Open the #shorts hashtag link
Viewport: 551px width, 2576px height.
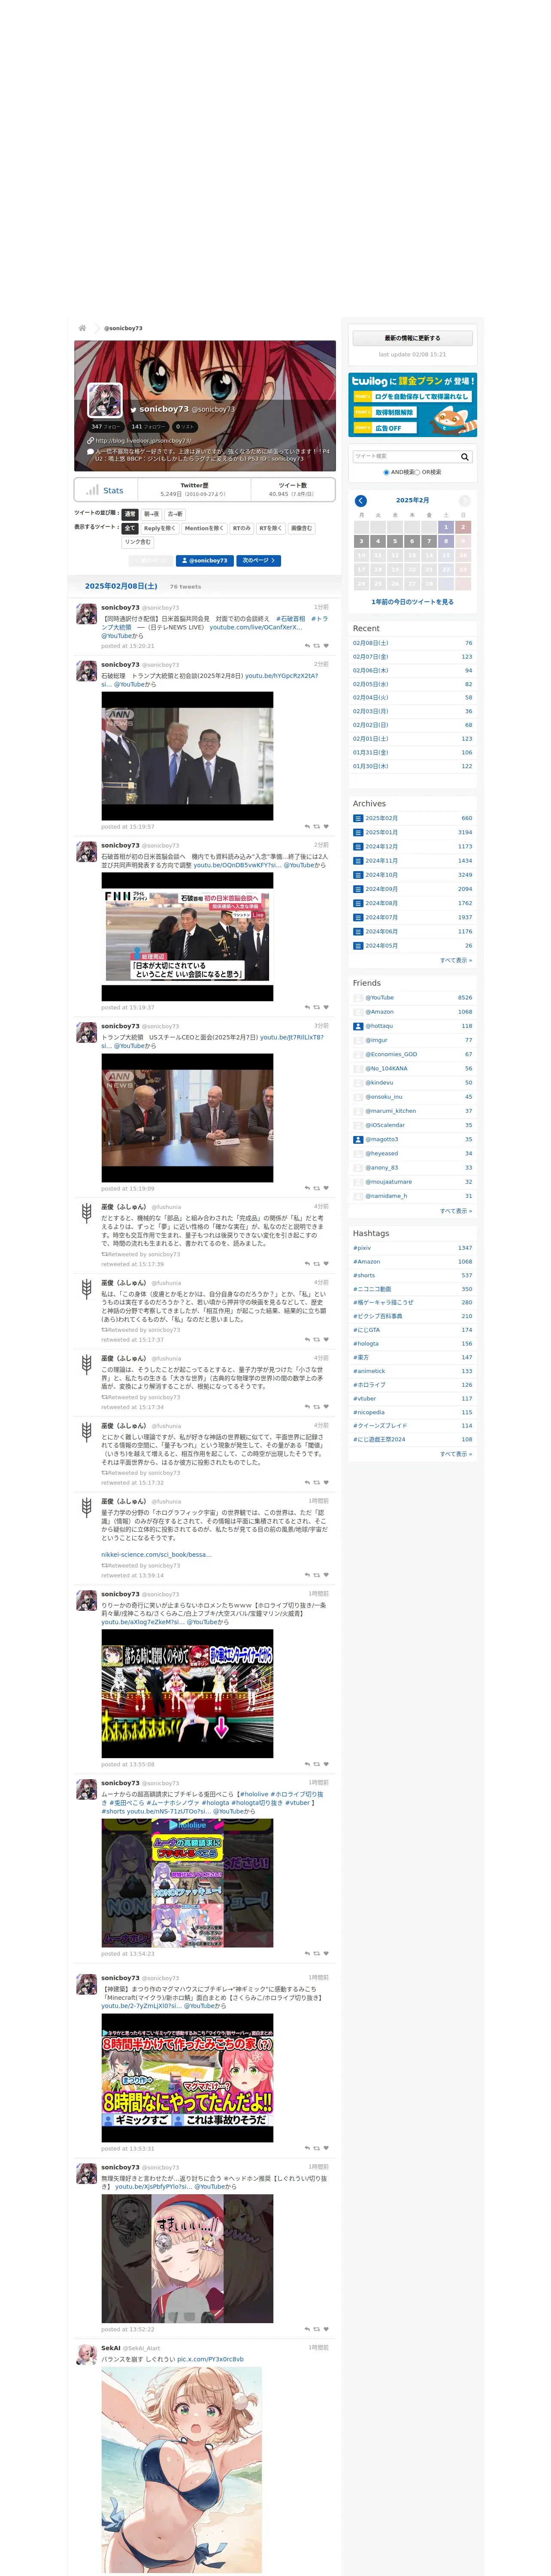pos(364,1275)
